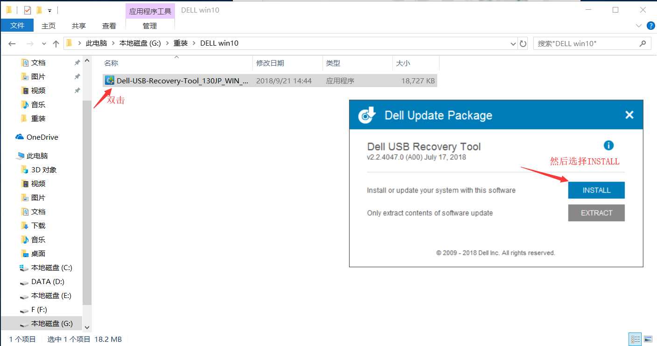Viewport: 657px width, 346px height.
Task: Open quick access toolbar customize dropdown
Action: [x=49, y=10]
